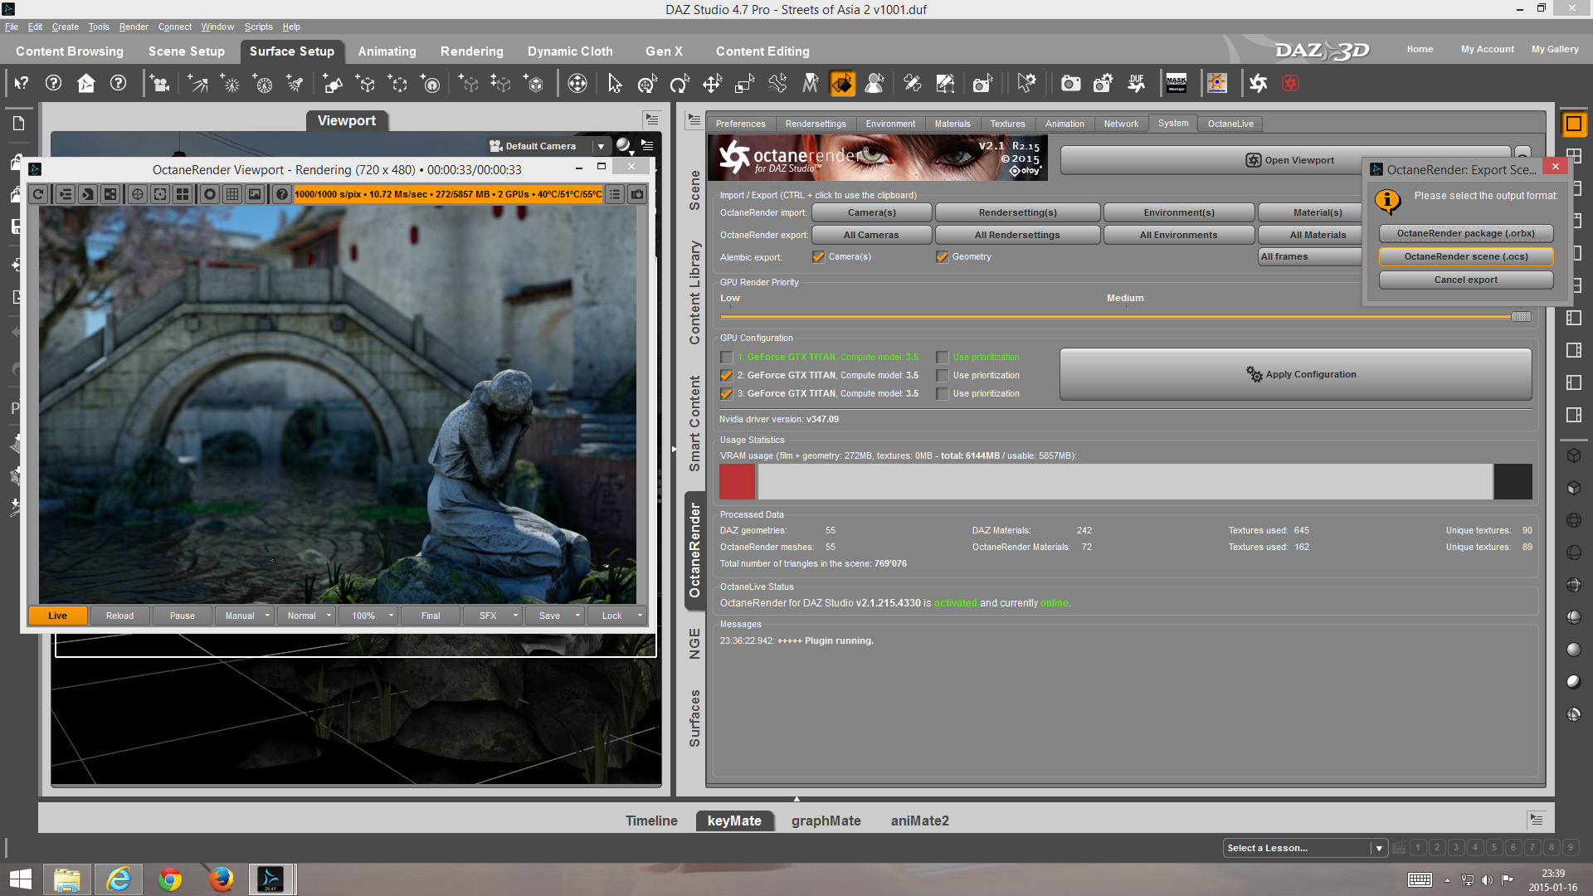Open the Save dropdown arrow in Octane viewport
The width and height of the screenshot is (1593, 896).
click(577, 616)
